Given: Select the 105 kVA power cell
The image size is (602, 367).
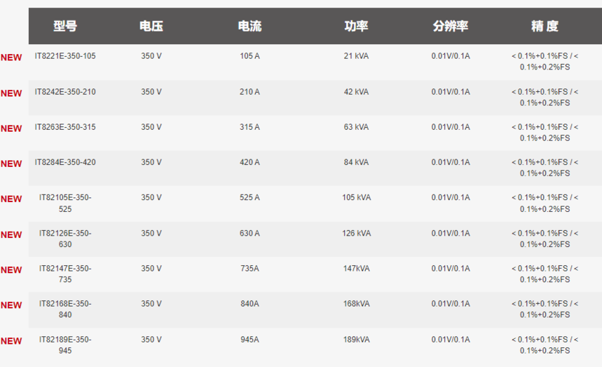Looking at the screenshot, I should tap(356, 197).
